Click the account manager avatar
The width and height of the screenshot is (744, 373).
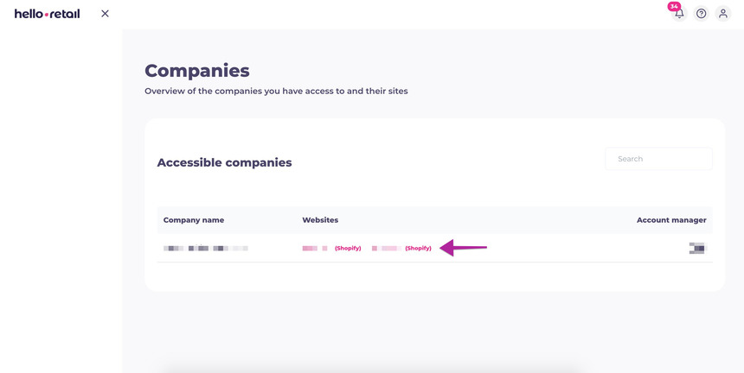pos(696,248)
